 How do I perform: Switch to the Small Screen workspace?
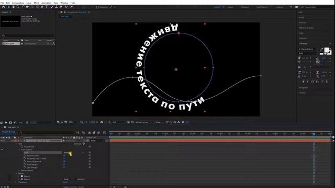pos(262,7)
